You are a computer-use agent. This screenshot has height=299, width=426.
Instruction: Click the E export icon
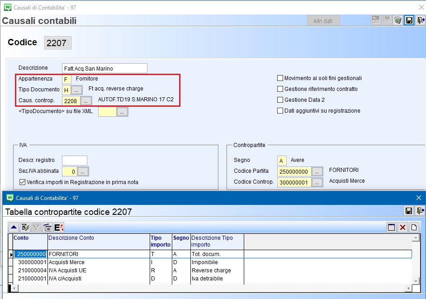tap(59, 227)
